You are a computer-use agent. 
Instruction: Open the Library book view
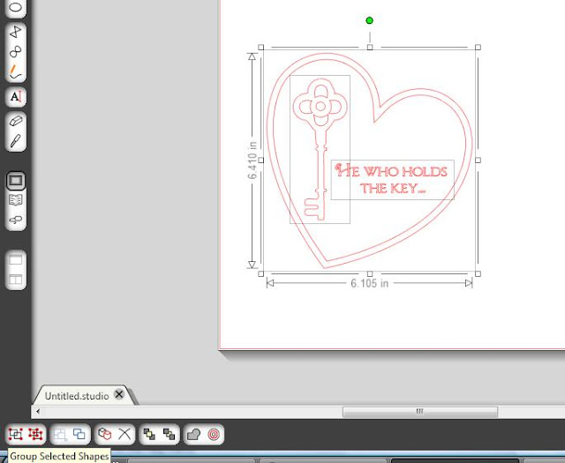pyautogui.click(x=16, y=200)
